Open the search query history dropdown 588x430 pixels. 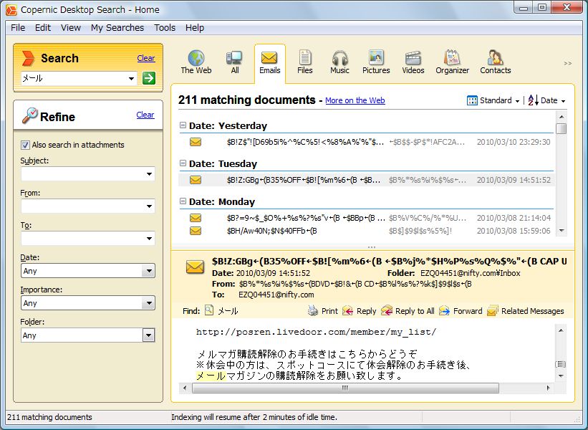(x=131, y=78)
